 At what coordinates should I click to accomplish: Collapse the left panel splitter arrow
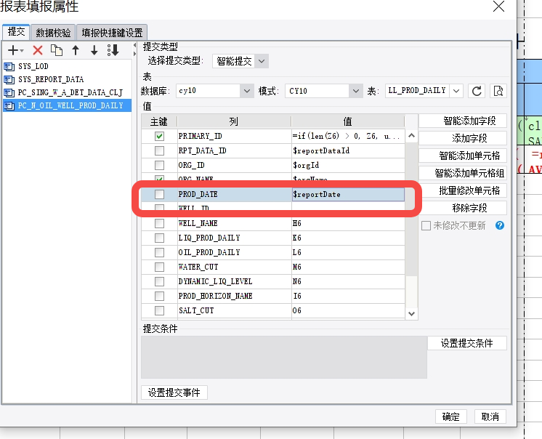(x=134, y=46)
